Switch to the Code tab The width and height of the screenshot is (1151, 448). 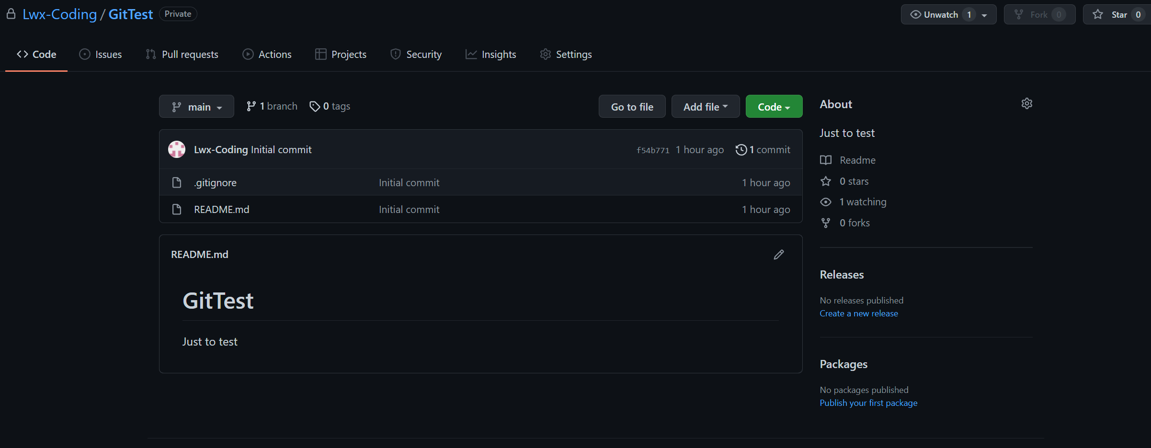tap(36, 54)
